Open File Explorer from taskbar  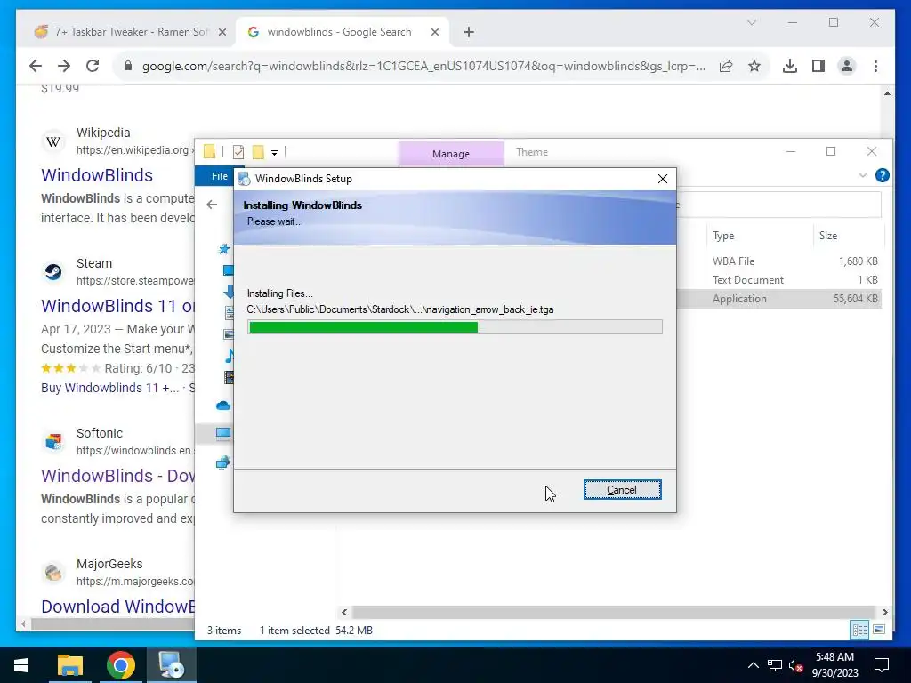coord(70,665)
